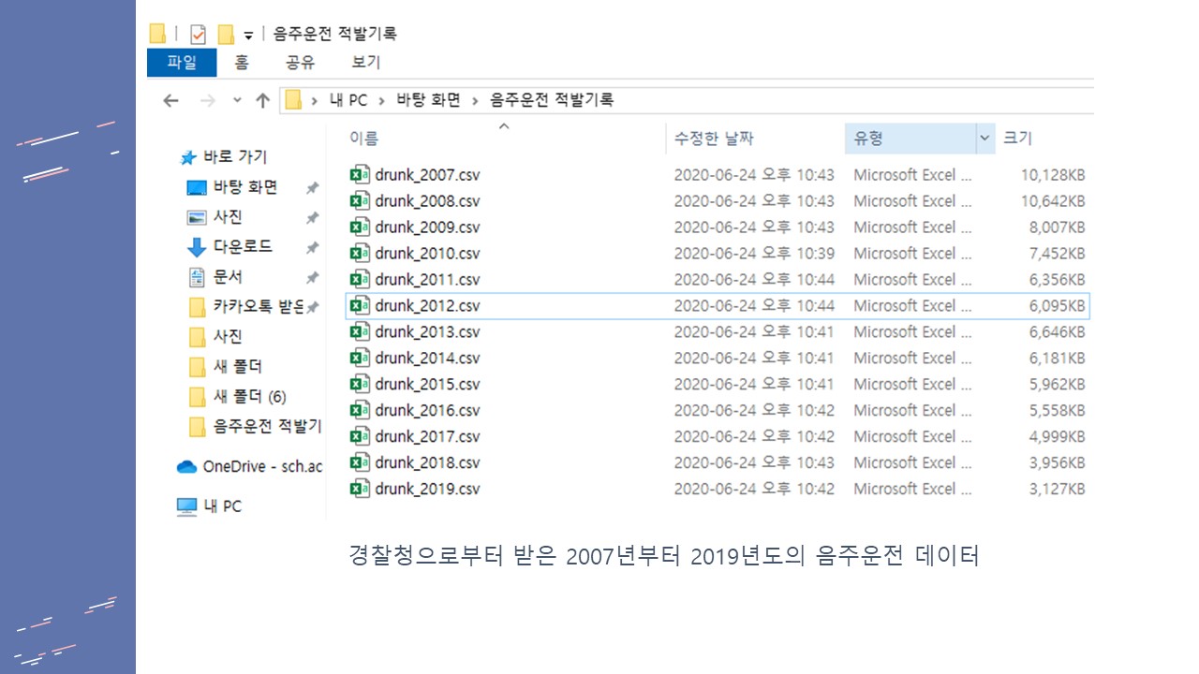This screenshot has height=674, width=1199.
Task: Click the Excel icon of drunk_2016.csv
Action: [360, 411]
